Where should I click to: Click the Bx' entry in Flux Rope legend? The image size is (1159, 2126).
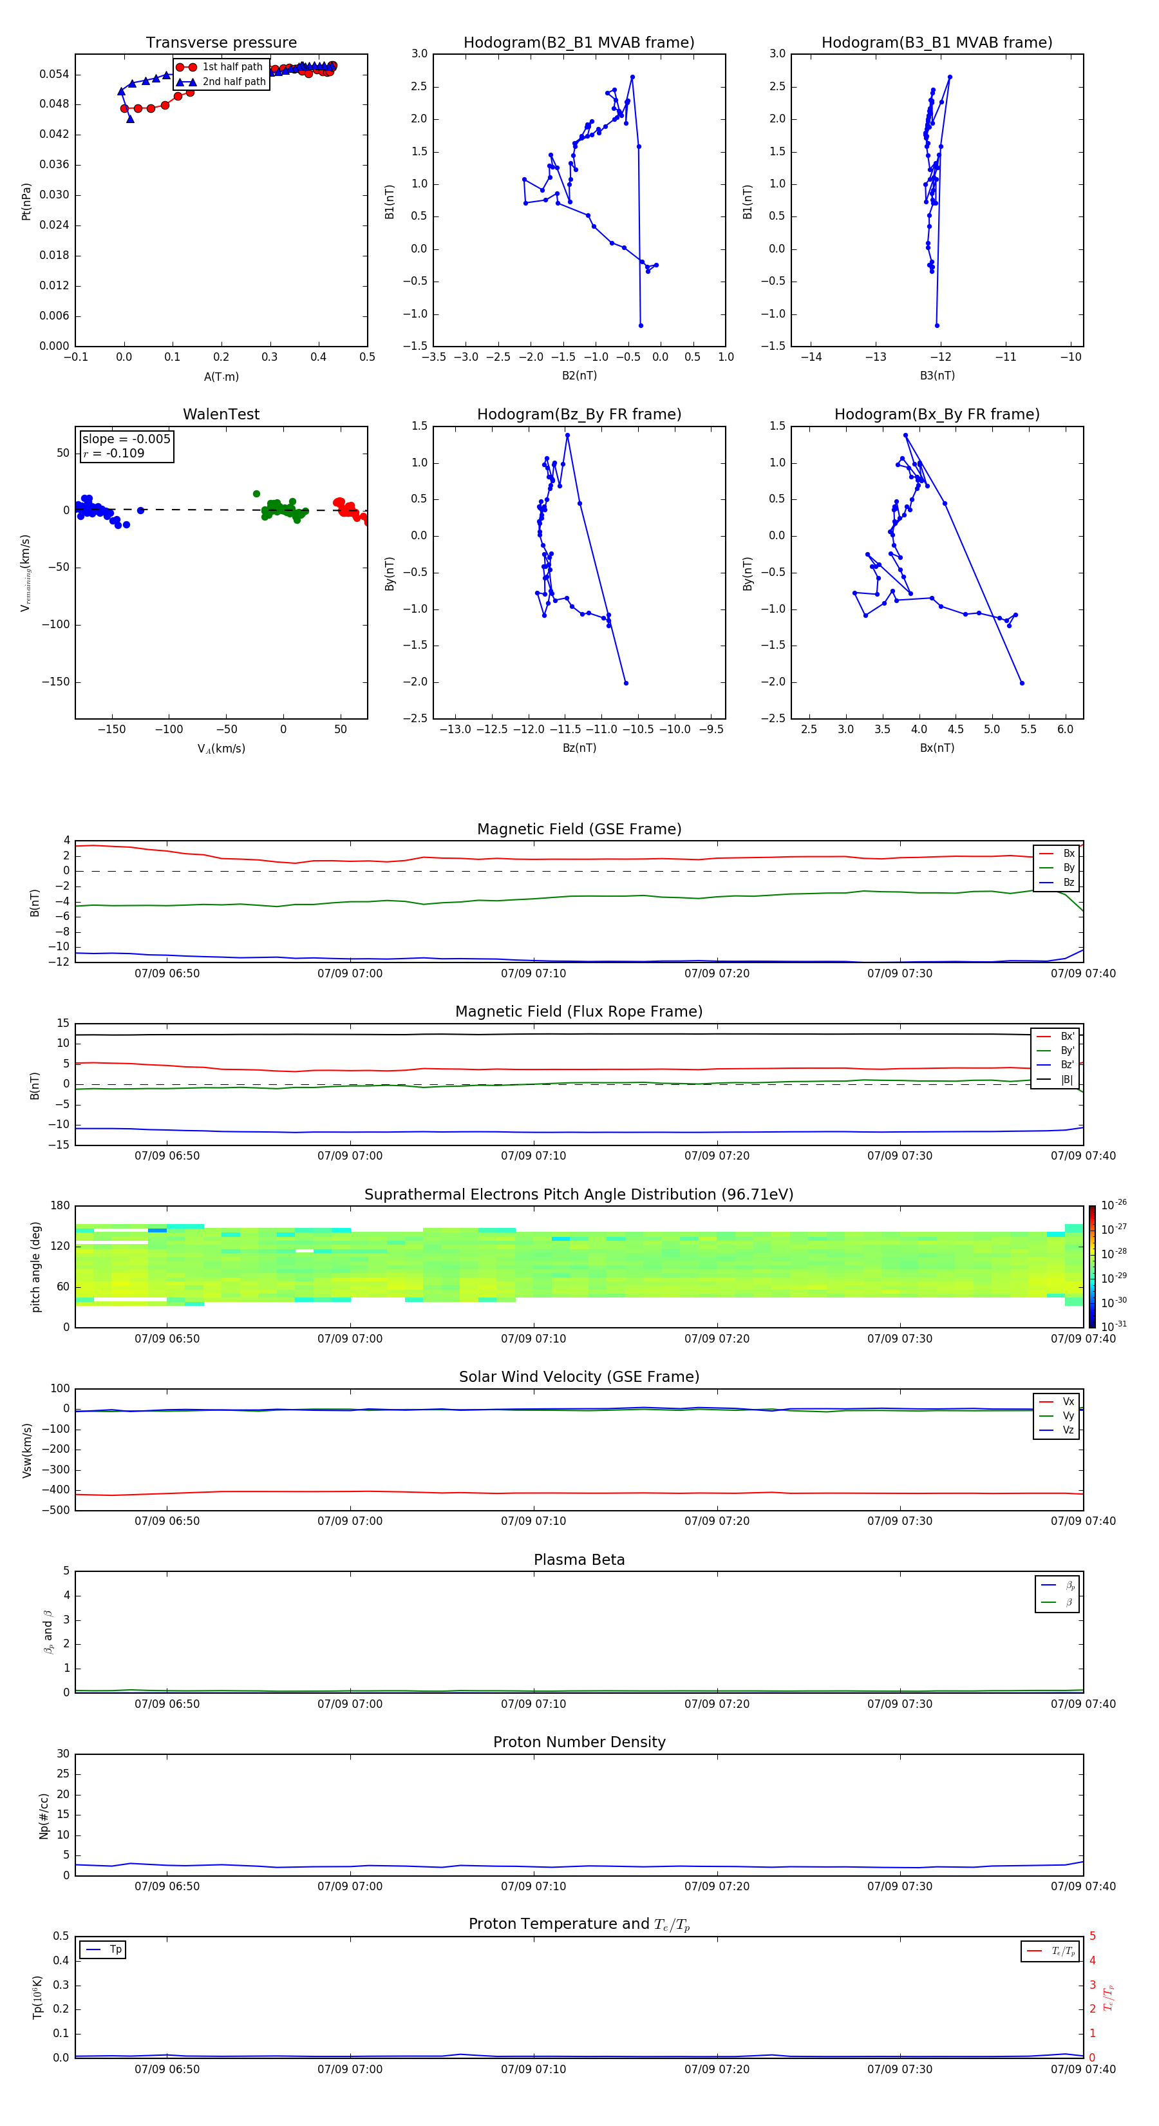pyautogui.click(x=1056, y=1037)
